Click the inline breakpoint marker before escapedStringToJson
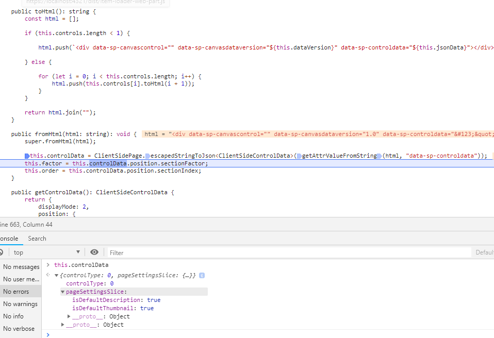The height and width of the screenshot is (338, 494). (x=147, y=156)
